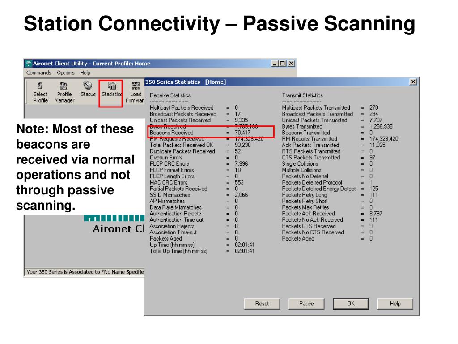
Task: Select the PLCP Format Errors label
Action: 171,170
